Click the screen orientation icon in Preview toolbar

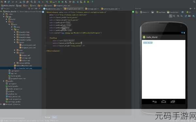tap(153, 12)
